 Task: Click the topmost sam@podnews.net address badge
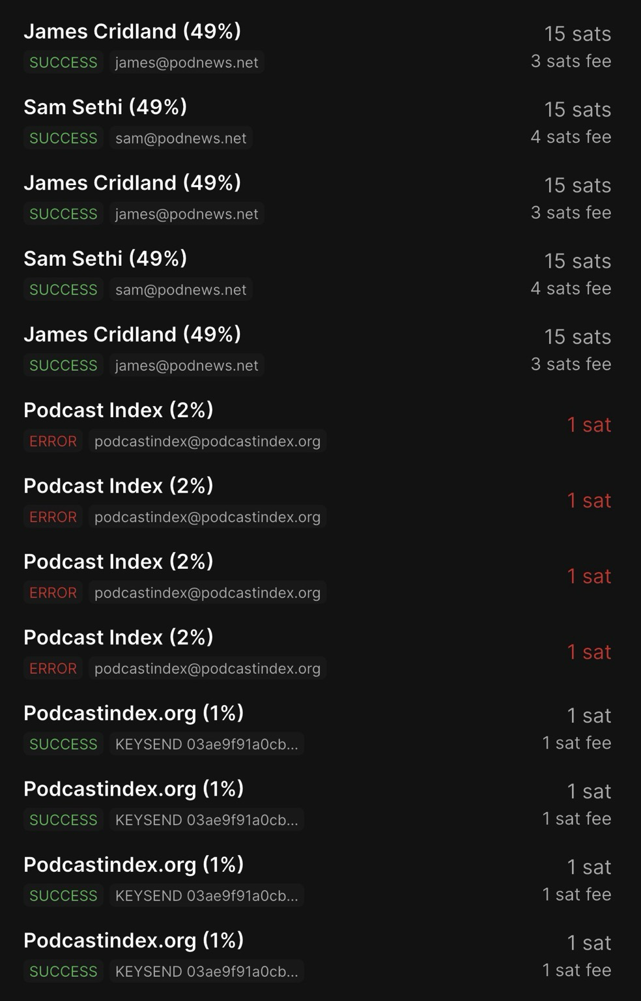tap(181, 138)
